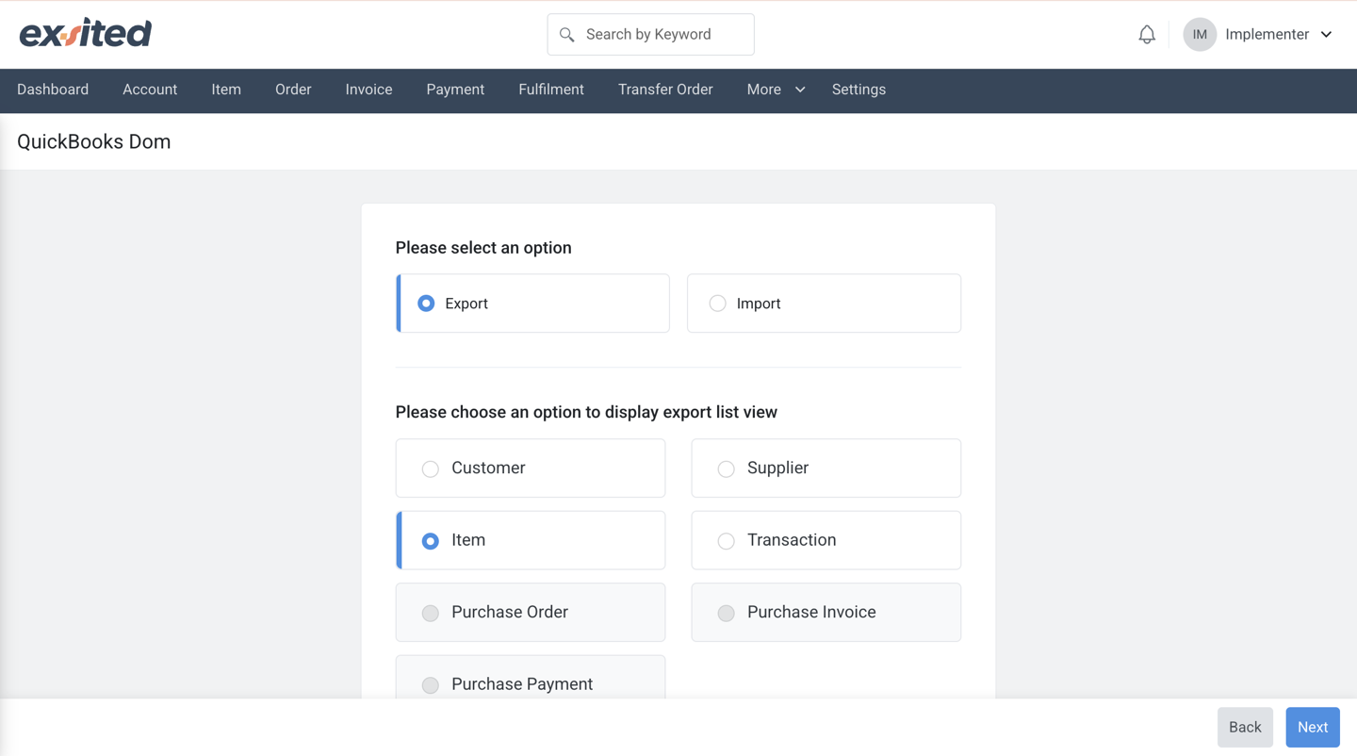Open Settings from navigation bar
This screenshot has width=1357, height=756.
858,90
